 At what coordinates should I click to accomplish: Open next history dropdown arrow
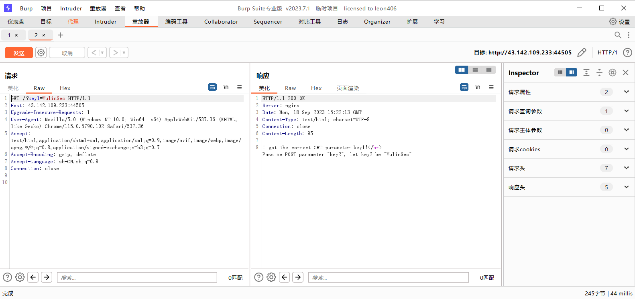pos(124,52)
